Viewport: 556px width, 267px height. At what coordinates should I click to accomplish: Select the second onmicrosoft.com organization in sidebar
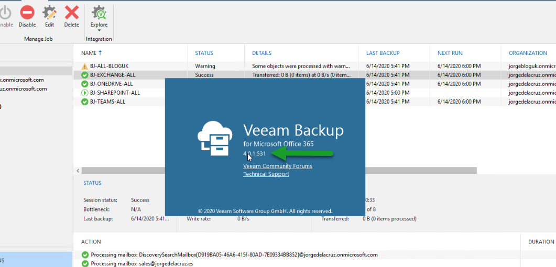click(24, 89)
